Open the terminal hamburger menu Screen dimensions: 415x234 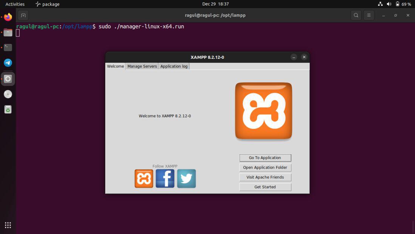coord(369,15)
